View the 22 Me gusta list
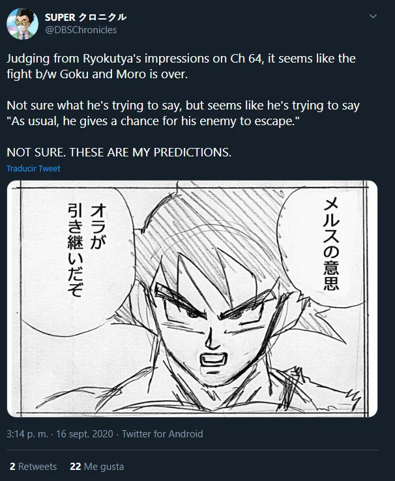Viewport: 395px width, 481px height. tap(97, 466)
